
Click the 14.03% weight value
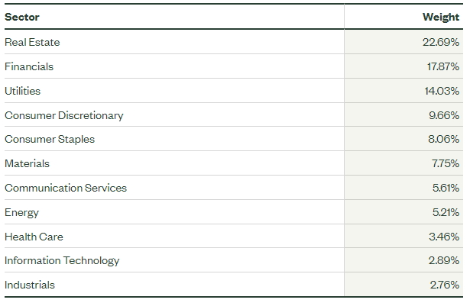[442, 91]
